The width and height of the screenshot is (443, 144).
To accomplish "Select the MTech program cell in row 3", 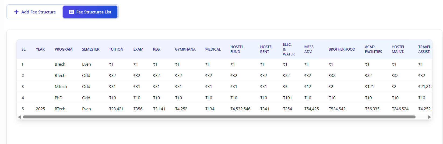I will coord(61,87).
